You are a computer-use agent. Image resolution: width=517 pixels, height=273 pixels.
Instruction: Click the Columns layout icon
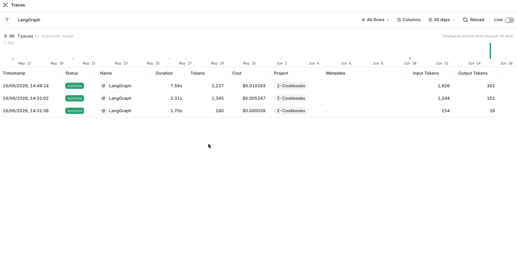pyautogui.click(x=399, y=20)
